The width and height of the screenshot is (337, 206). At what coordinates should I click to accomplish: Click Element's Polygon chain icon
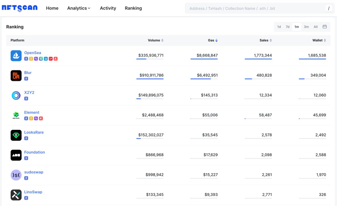36,118
